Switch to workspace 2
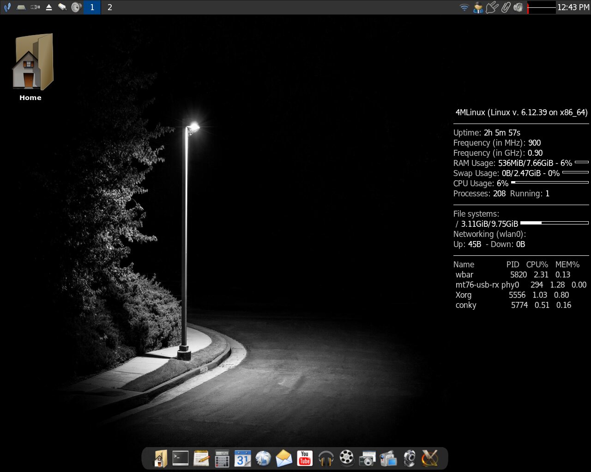 (x=110, y=7)
